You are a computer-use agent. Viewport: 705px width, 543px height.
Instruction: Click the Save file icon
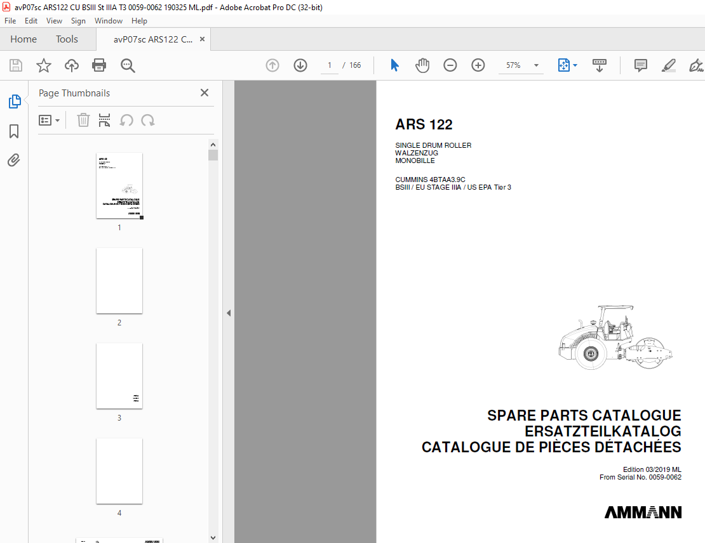tap(16, 65)
